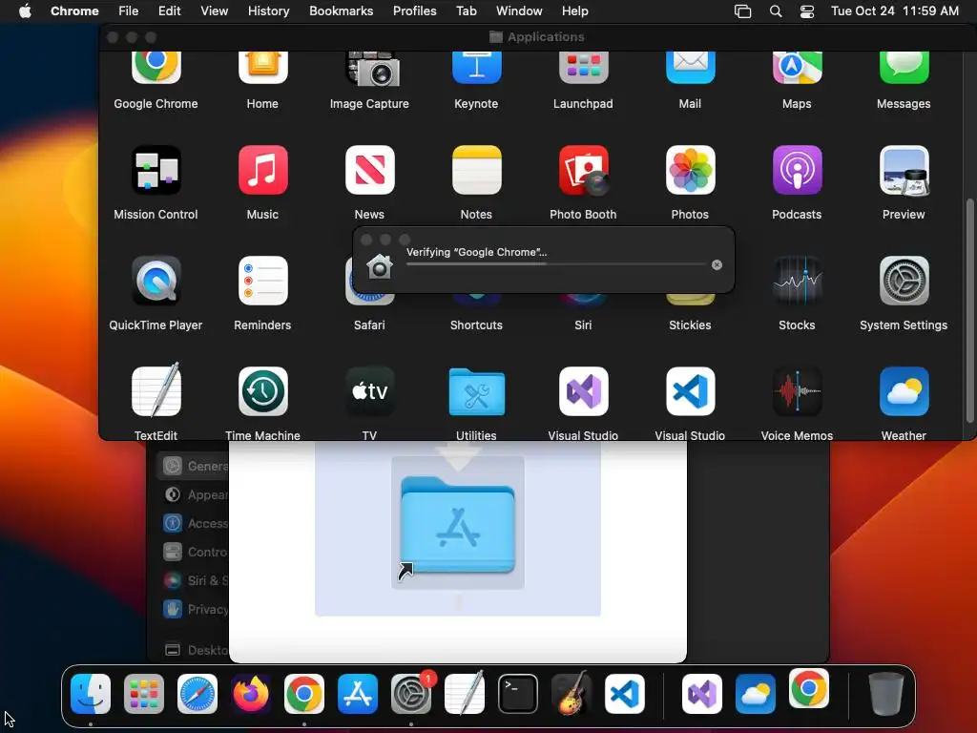Open the Help menu

(574, 10)
